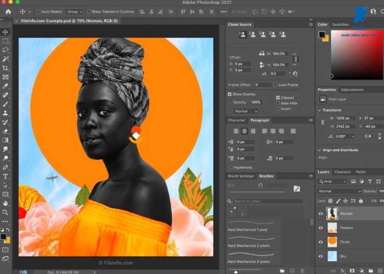The width and height of the screenshot is (384, 274).
Task: Open the layer blend mode Normal dropdown
Action: (339, 191)
